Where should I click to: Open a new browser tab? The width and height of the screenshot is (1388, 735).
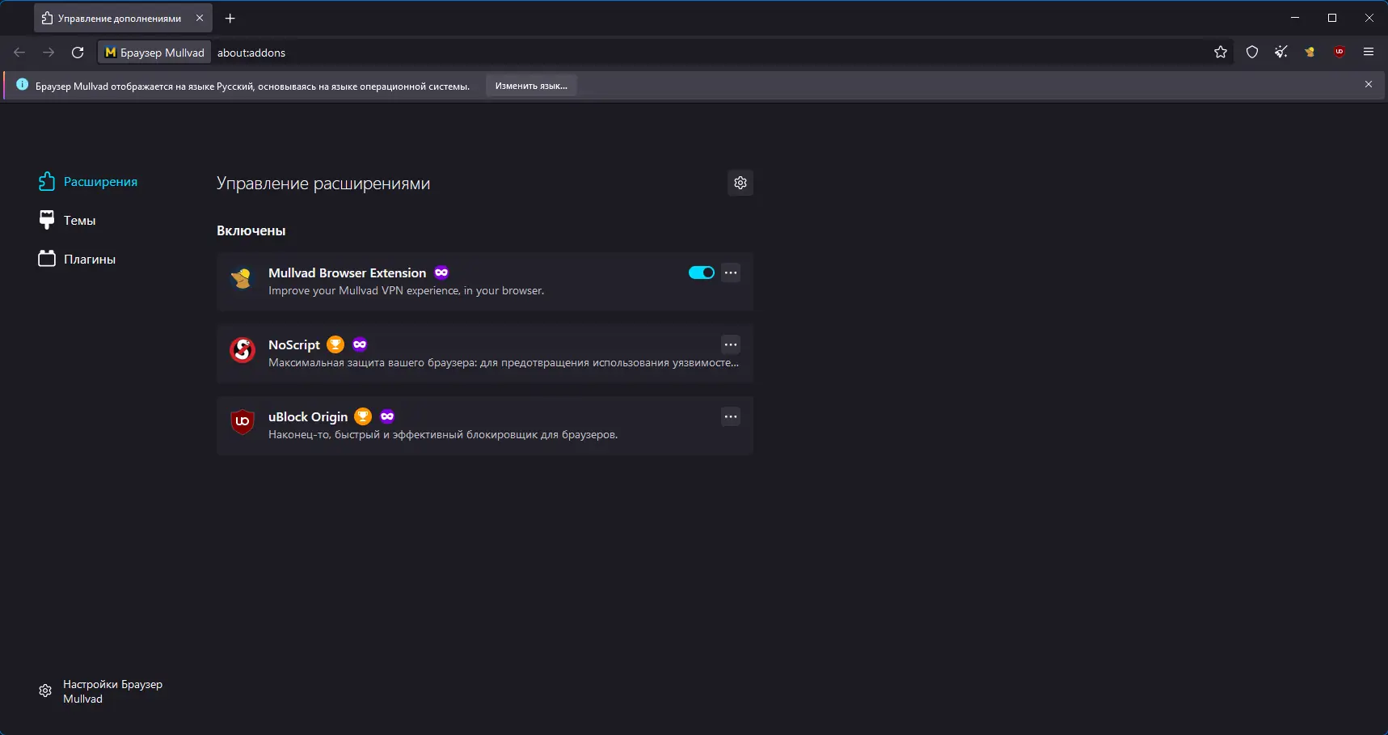coord(230,18)
